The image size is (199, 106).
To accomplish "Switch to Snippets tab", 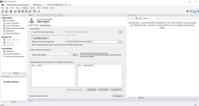I will pos(141,98).
